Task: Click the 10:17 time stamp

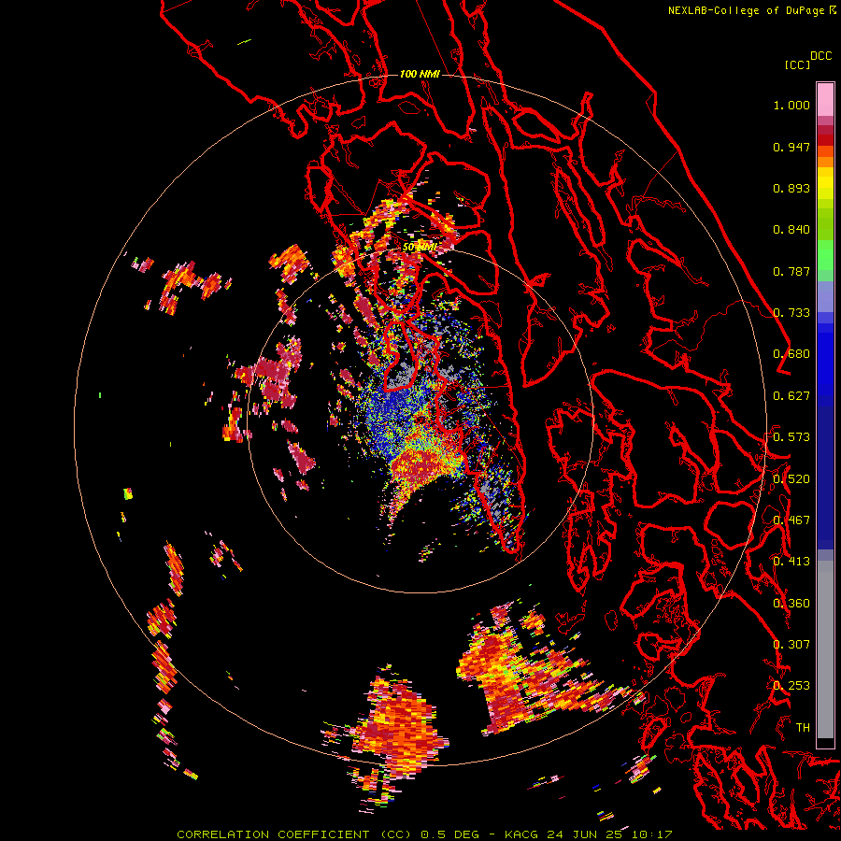Action: coord(651,834)
